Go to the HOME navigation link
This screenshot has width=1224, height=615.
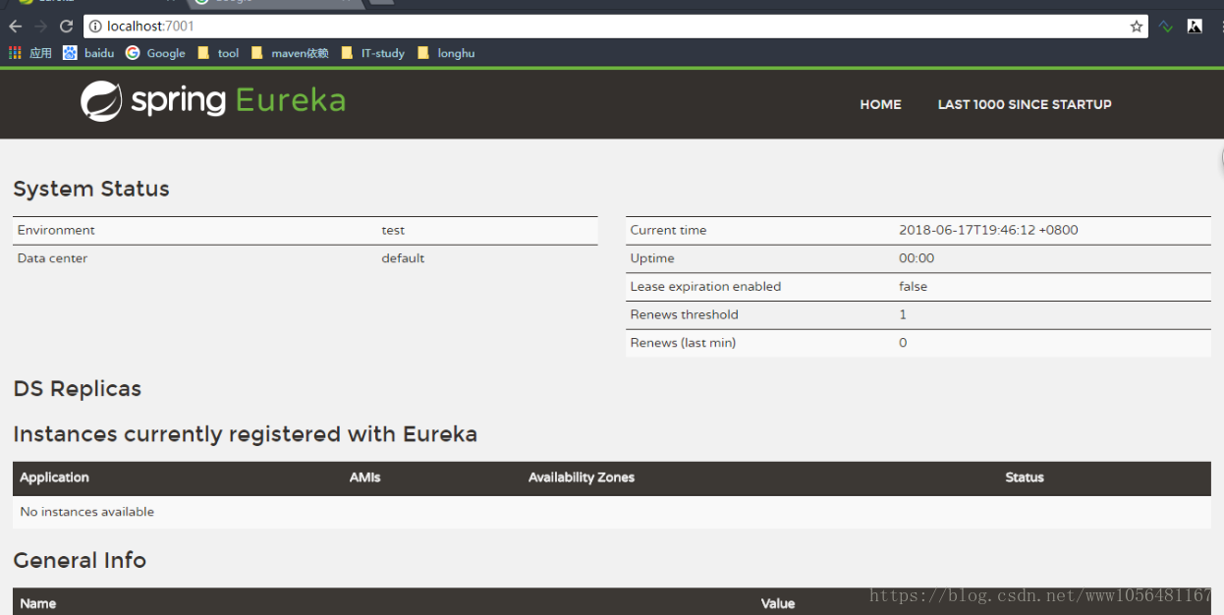click(x=880, y=104)
